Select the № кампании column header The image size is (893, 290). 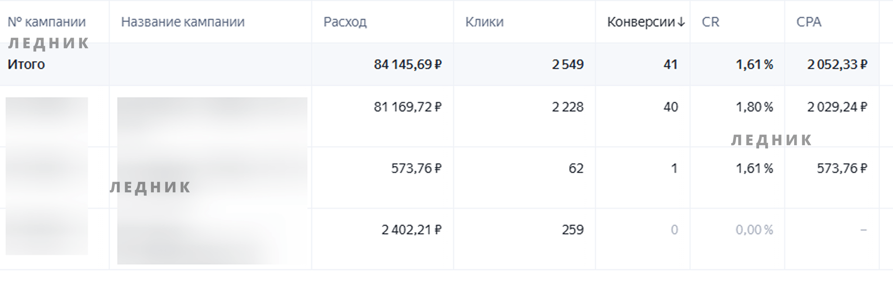pyautogui.click(x=46, y=22)
